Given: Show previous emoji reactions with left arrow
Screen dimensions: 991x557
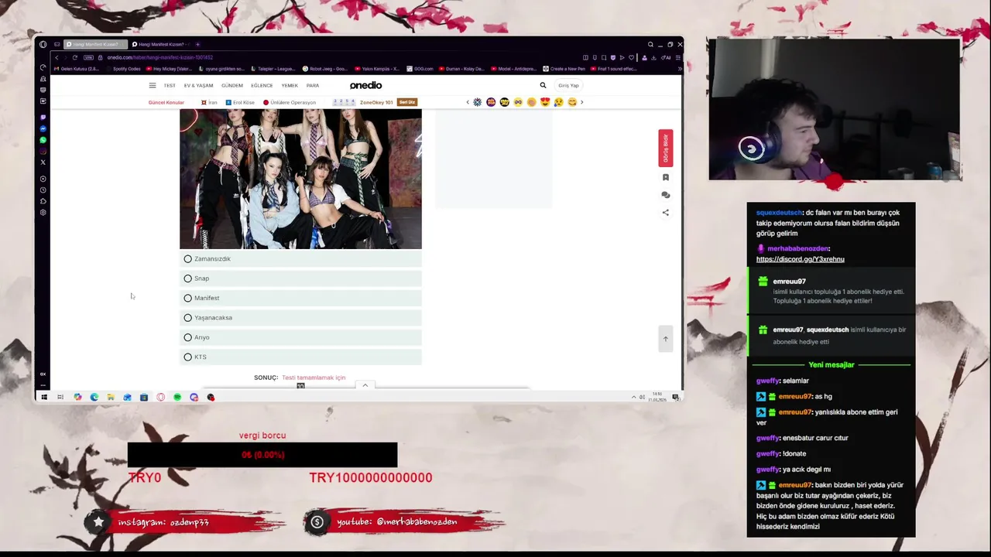Looking at the screenshot, I should pos(468,102).
